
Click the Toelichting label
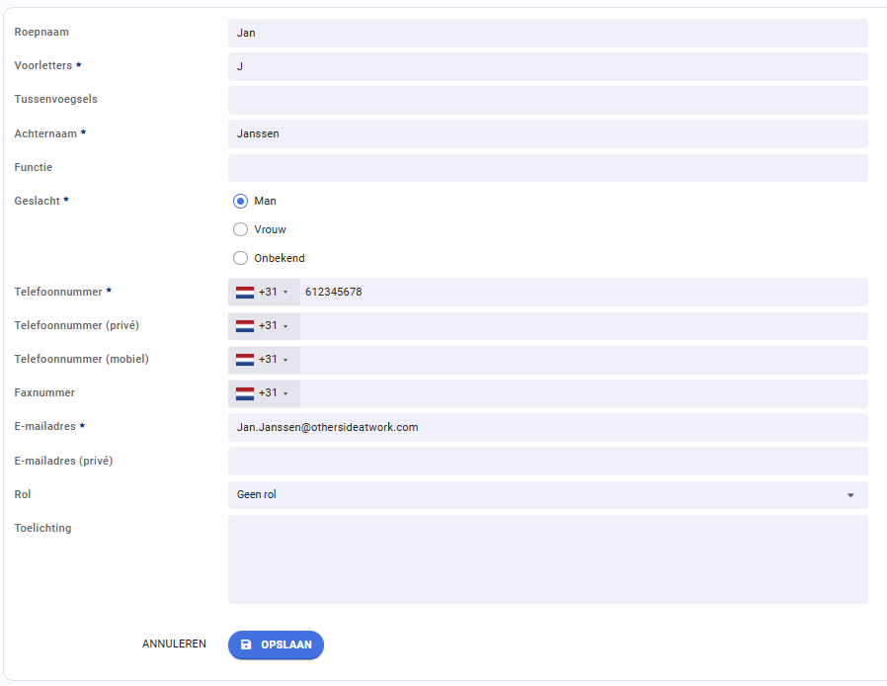[43, 528]
